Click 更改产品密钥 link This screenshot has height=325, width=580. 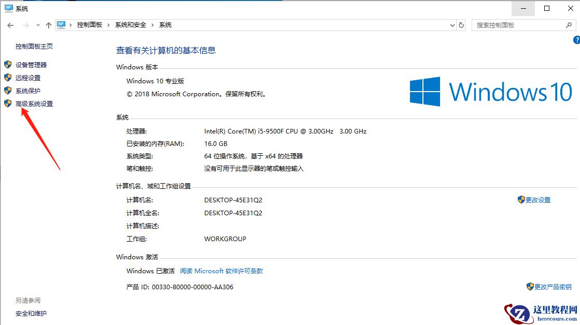click(x=553, y=286)
